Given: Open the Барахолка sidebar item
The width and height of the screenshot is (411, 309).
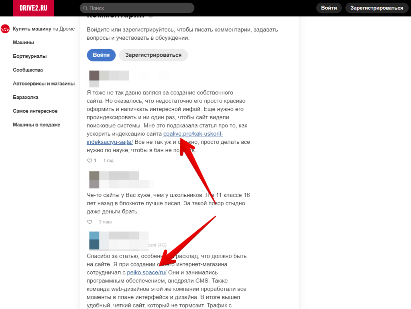Looking at the screenshot, I should pyautogui.click(x=25, y=97).
